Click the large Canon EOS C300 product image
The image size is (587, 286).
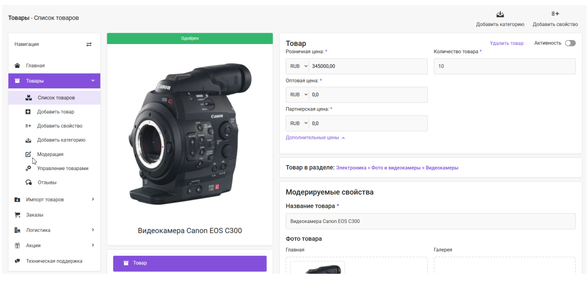(190, 135)
